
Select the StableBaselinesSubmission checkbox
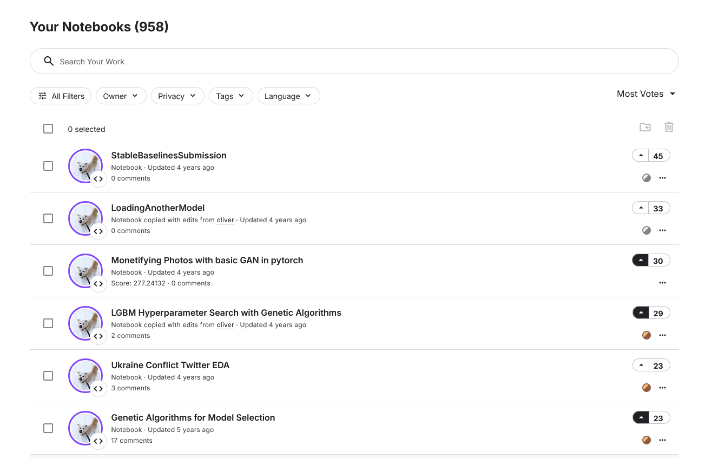tap(48, 166)
